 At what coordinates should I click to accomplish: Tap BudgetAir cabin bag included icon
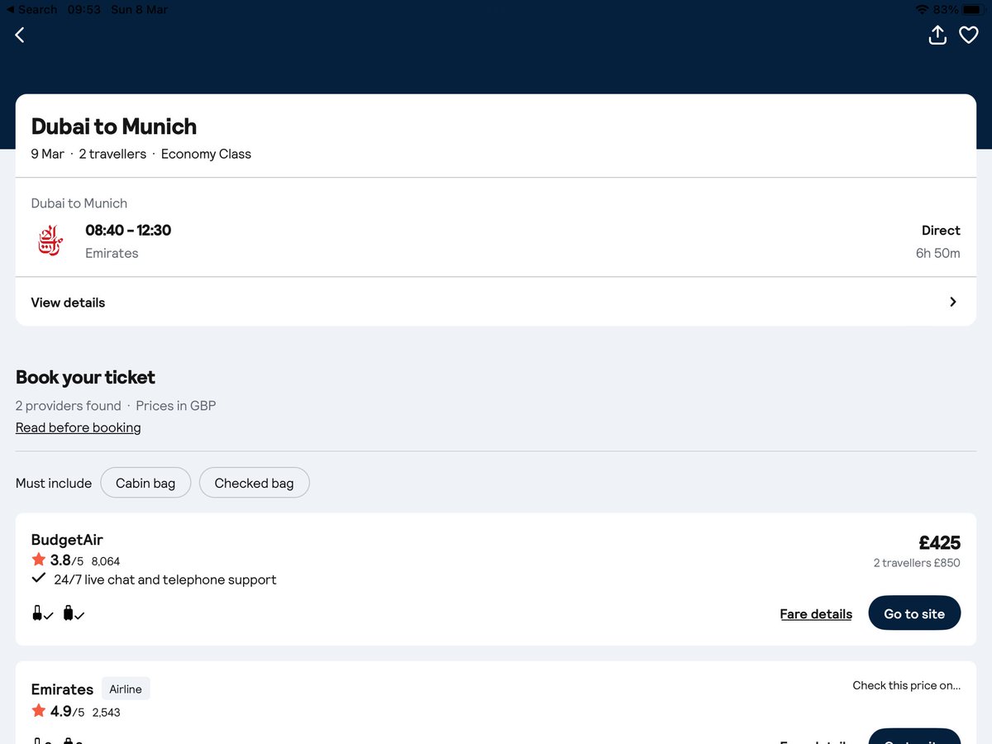[42, 613]
